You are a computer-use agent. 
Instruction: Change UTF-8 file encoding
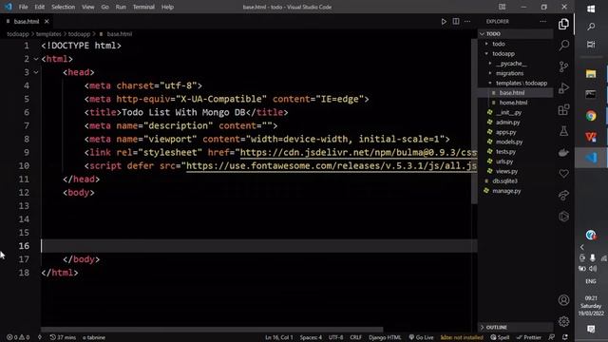click(335, 337)
